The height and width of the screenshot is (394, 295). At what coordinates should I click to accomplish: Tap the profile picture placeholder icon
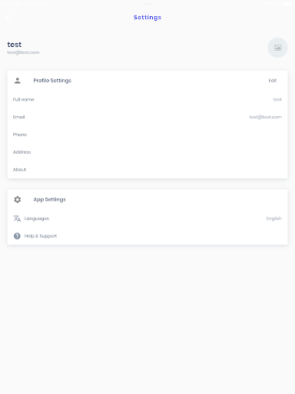click(277, 48)
